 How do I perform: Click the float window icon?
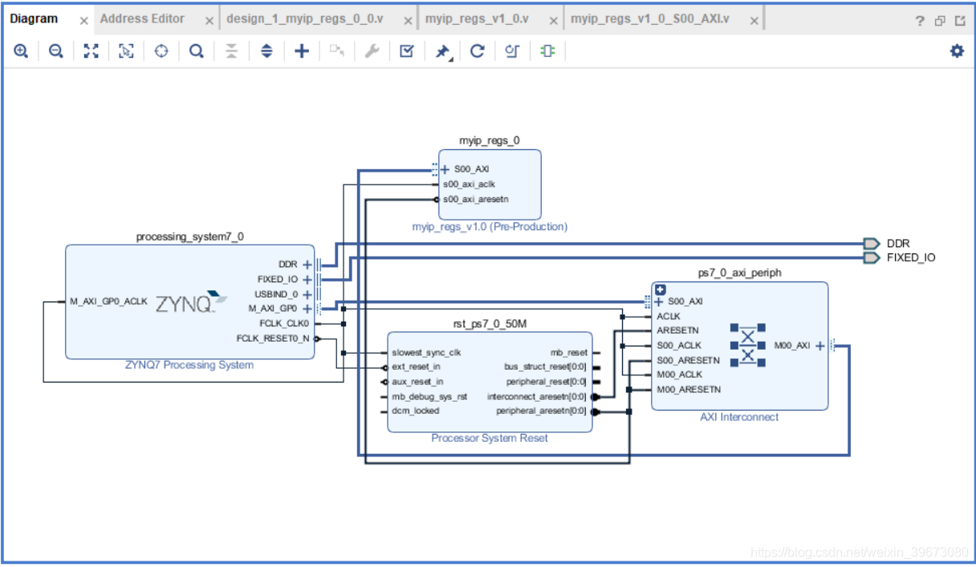pyautogui.click(x=940, y=21)
